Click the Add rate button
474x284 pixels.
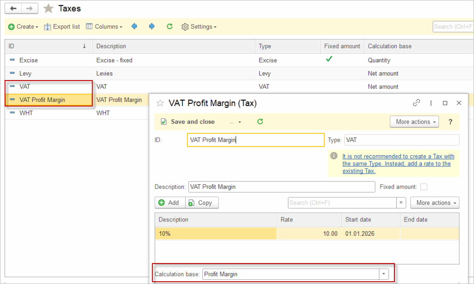coord(169,202)
